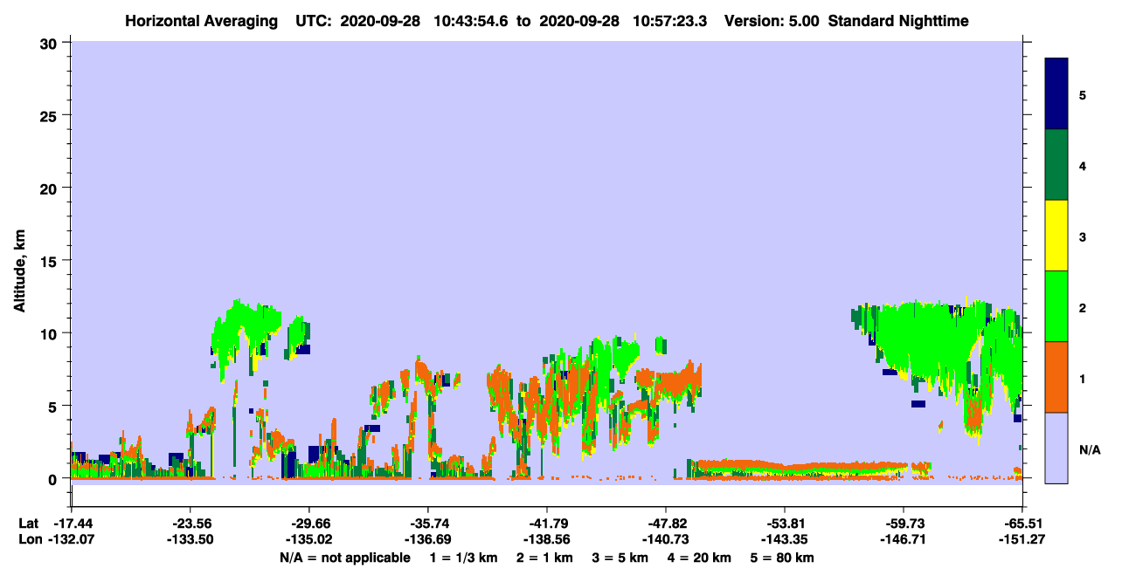Click 'N/A = not applicable' legend text

[x=344, y=558]
